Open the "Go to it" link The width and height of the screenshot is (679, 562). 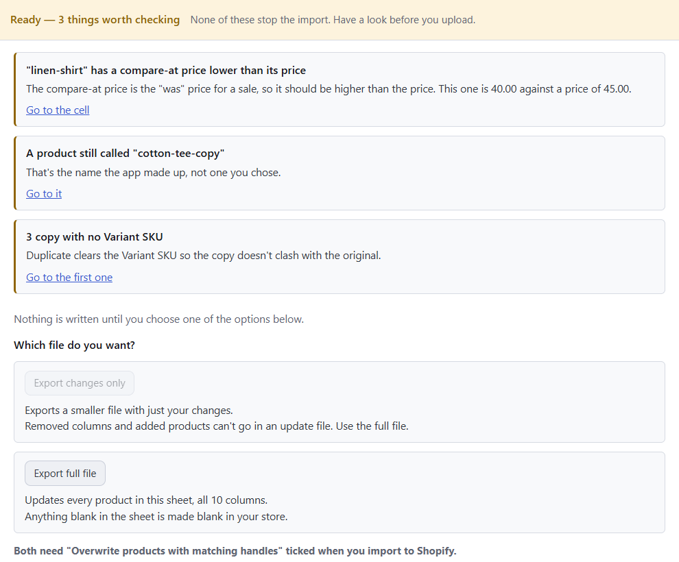click(x=44, y=193)
